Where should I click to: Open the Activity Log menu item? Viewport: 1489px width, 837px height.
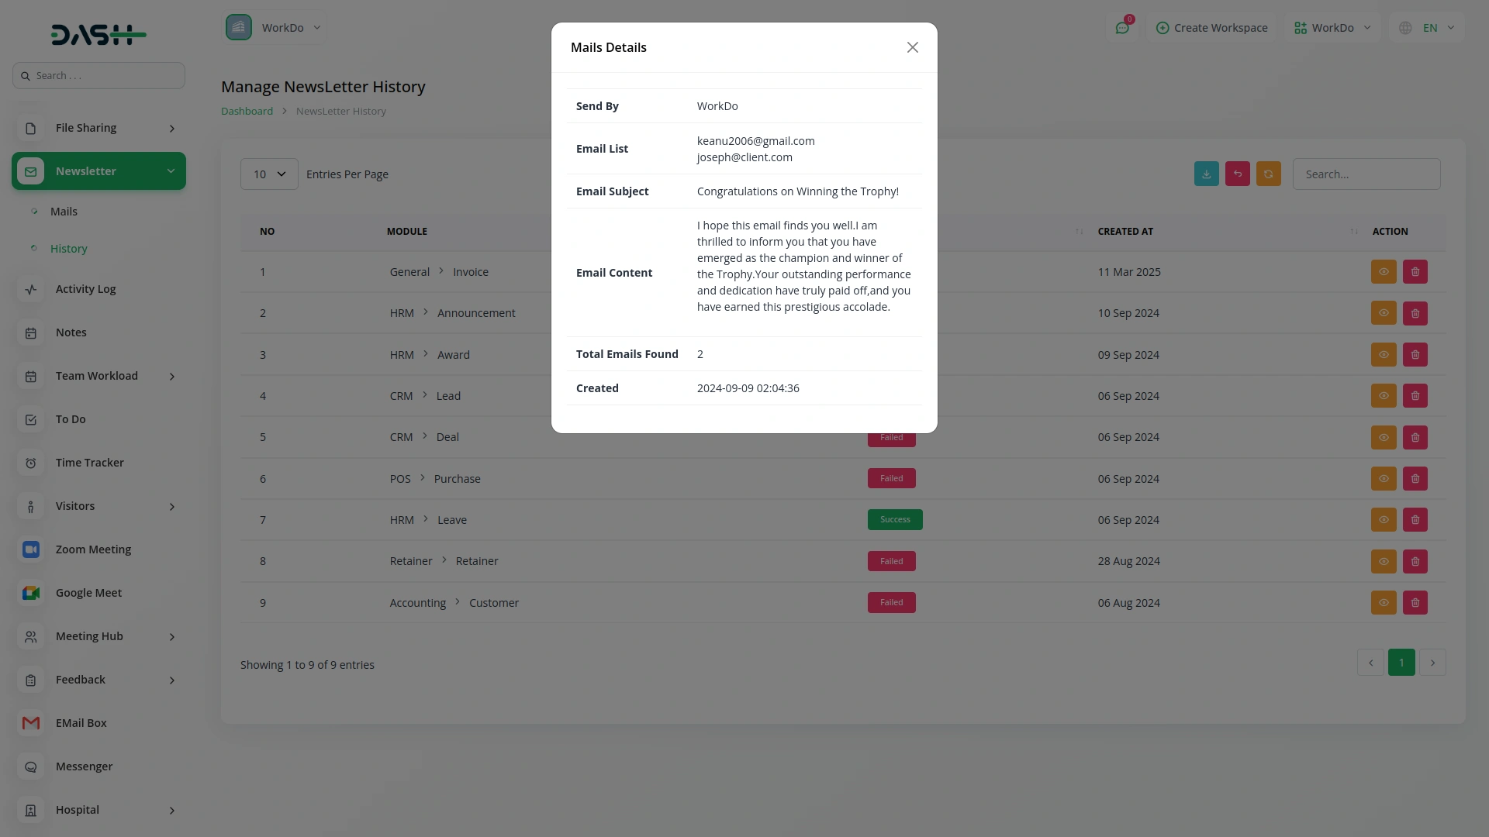(85, 289)
